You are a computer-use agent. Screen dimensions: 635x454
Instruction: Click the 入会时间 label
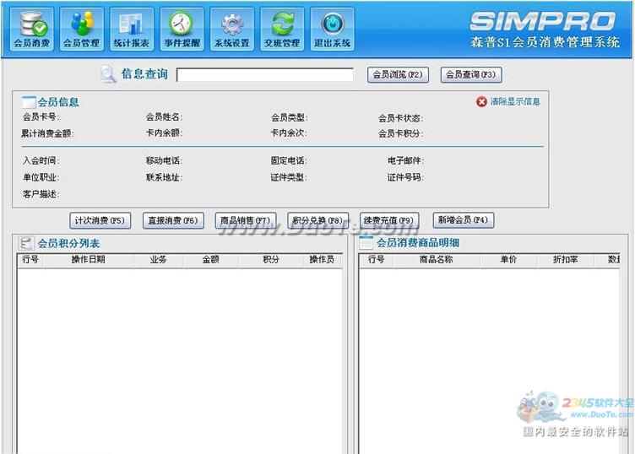(41, 160)
